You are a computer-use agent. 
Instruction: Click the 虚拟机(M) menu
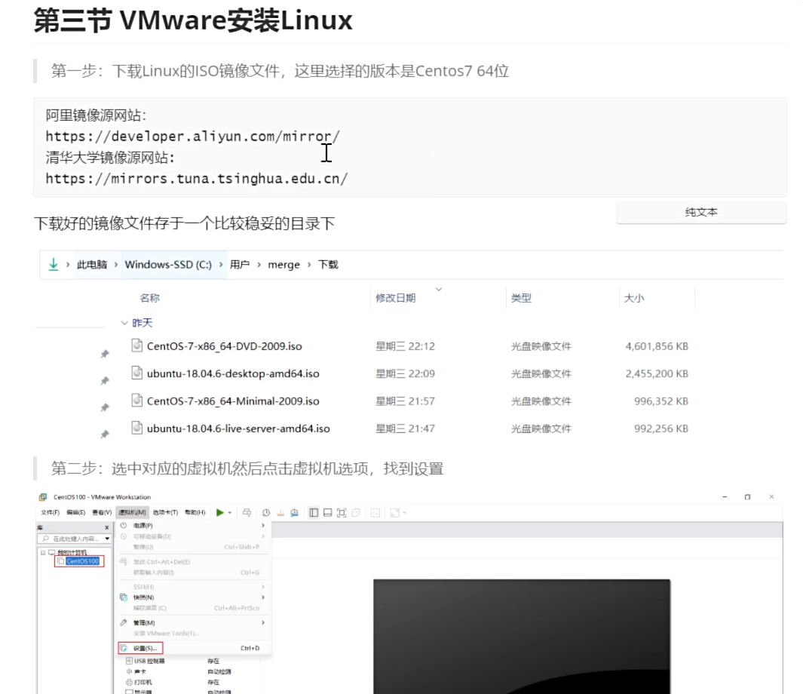(x=133, y=513)
